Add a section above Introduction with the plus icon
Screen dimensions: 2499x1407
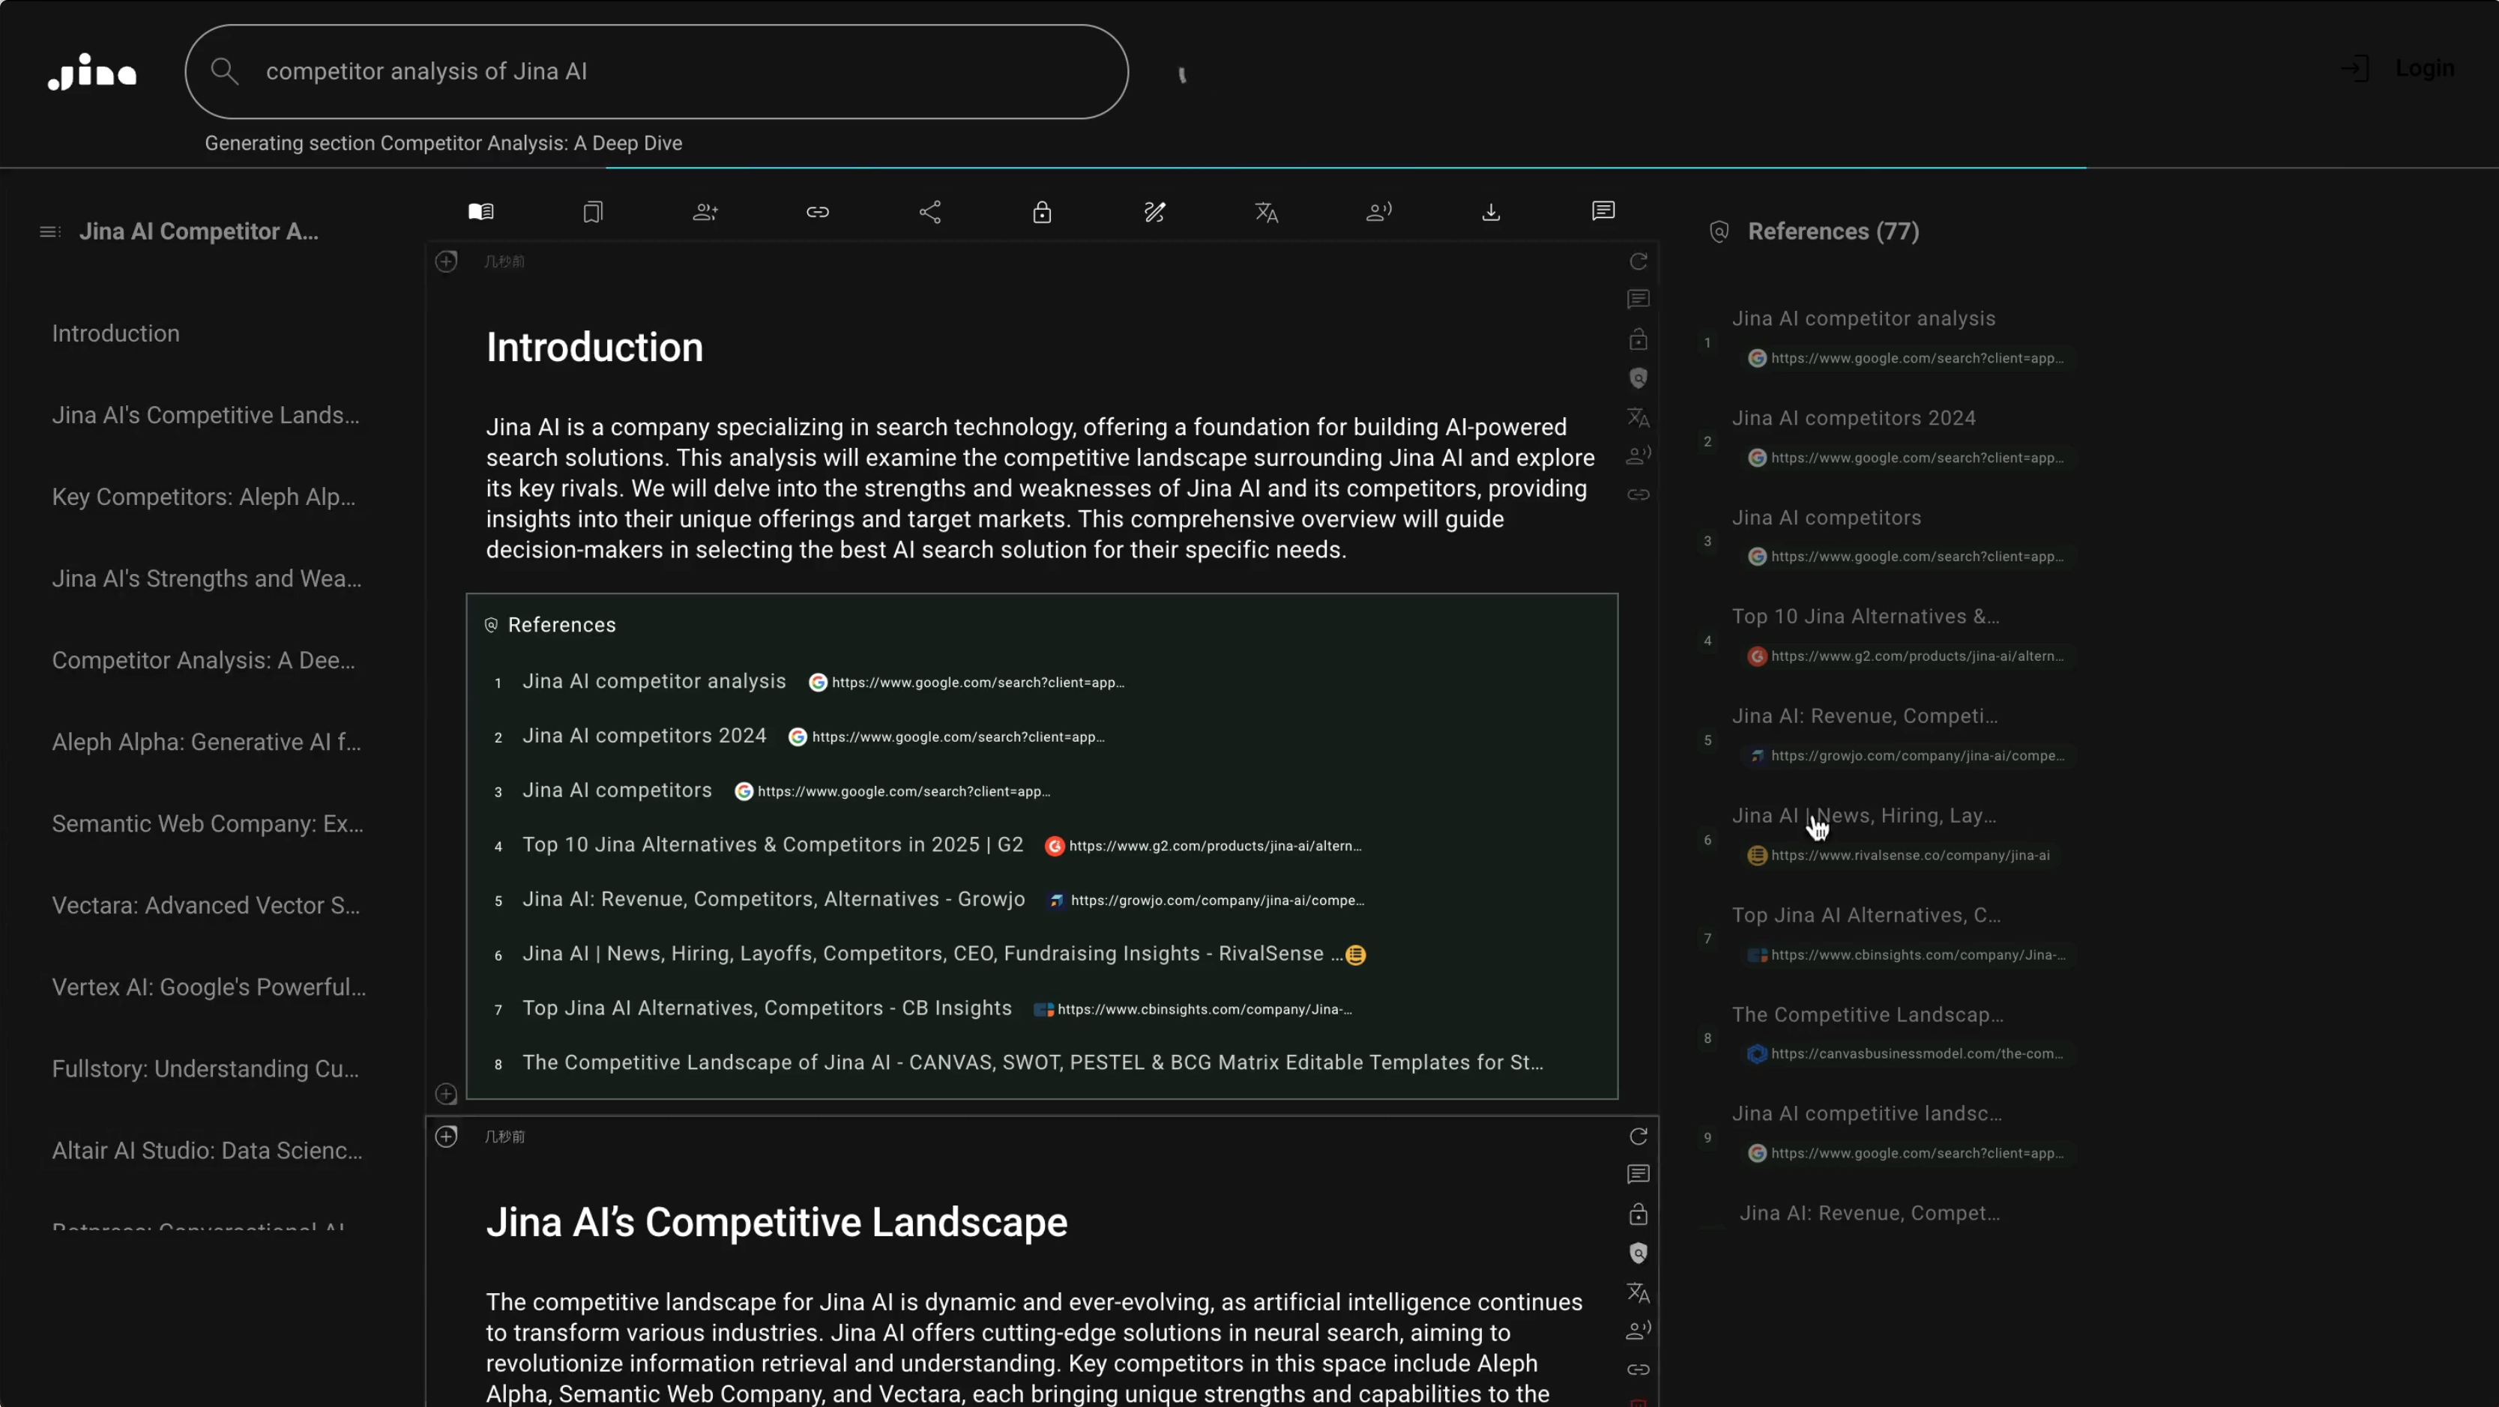point(446,261)
